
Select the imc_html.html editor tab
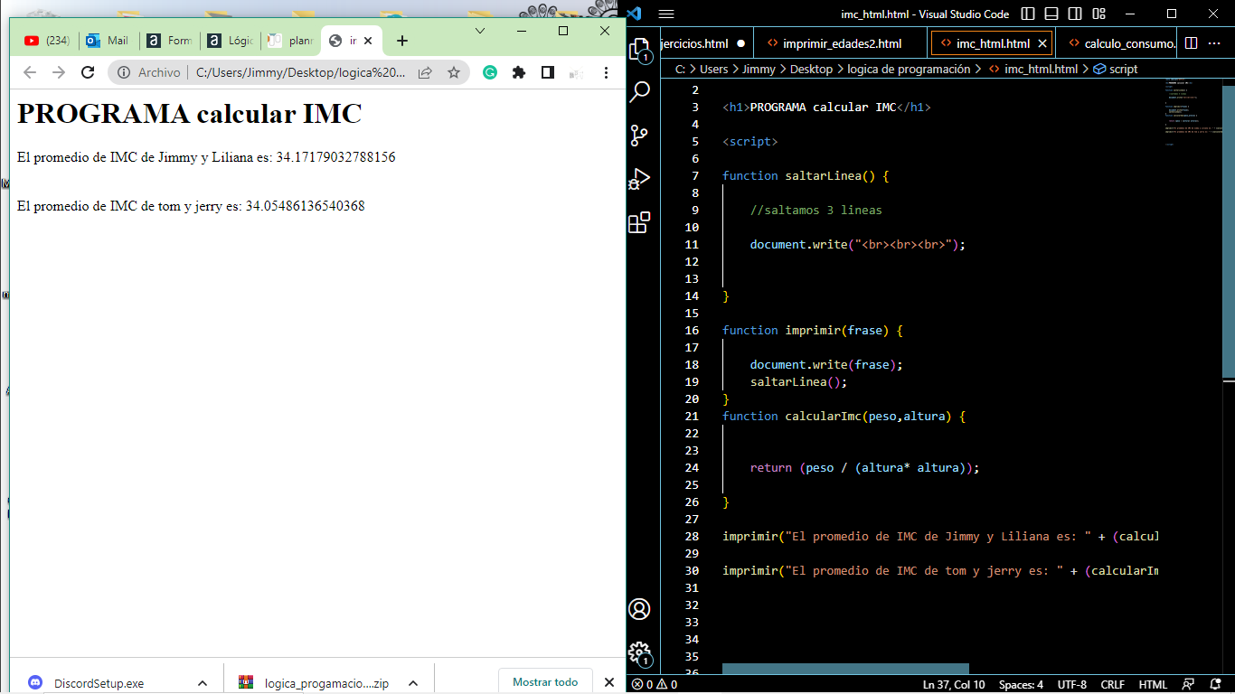(x=992, y=43)
